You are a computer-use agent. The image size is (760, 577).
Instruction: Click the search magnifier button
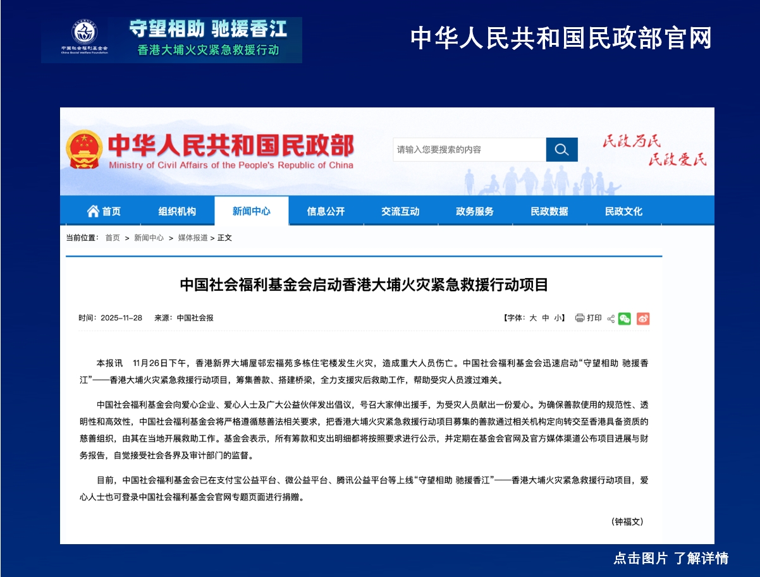pyautogui.click(x=561, y=150)
